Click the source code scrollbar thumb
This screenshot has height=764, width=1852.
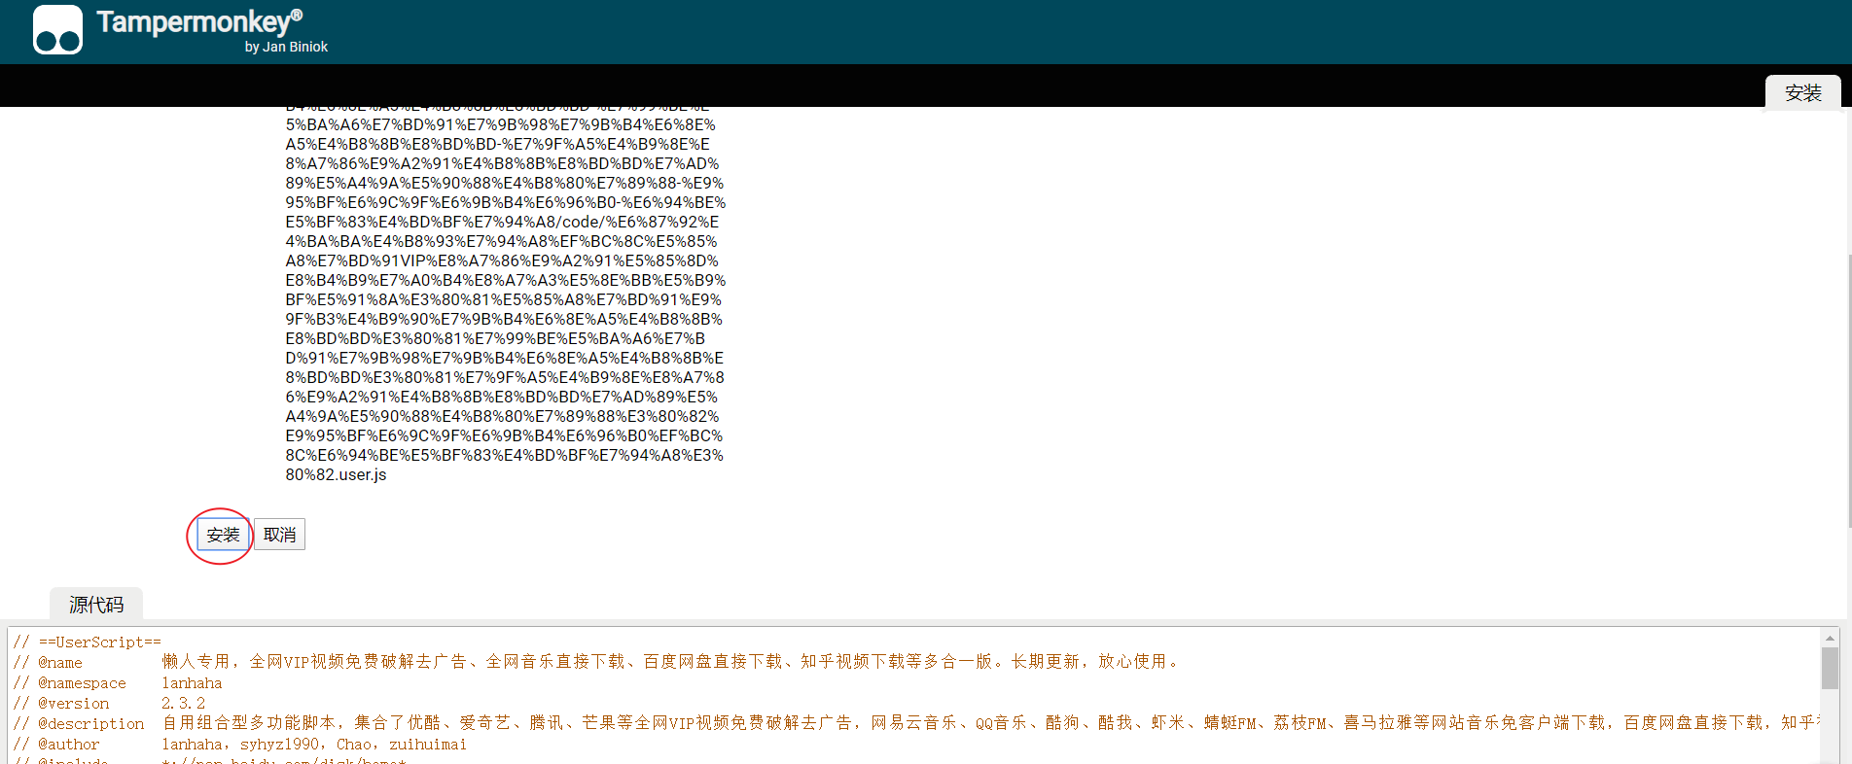[1830, 668]
